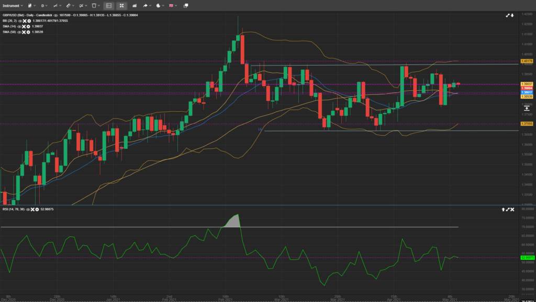This screenshot has height=302, width=536.
Task: Click the auto-scale price axis icon
Action: [x=527, y=108]
